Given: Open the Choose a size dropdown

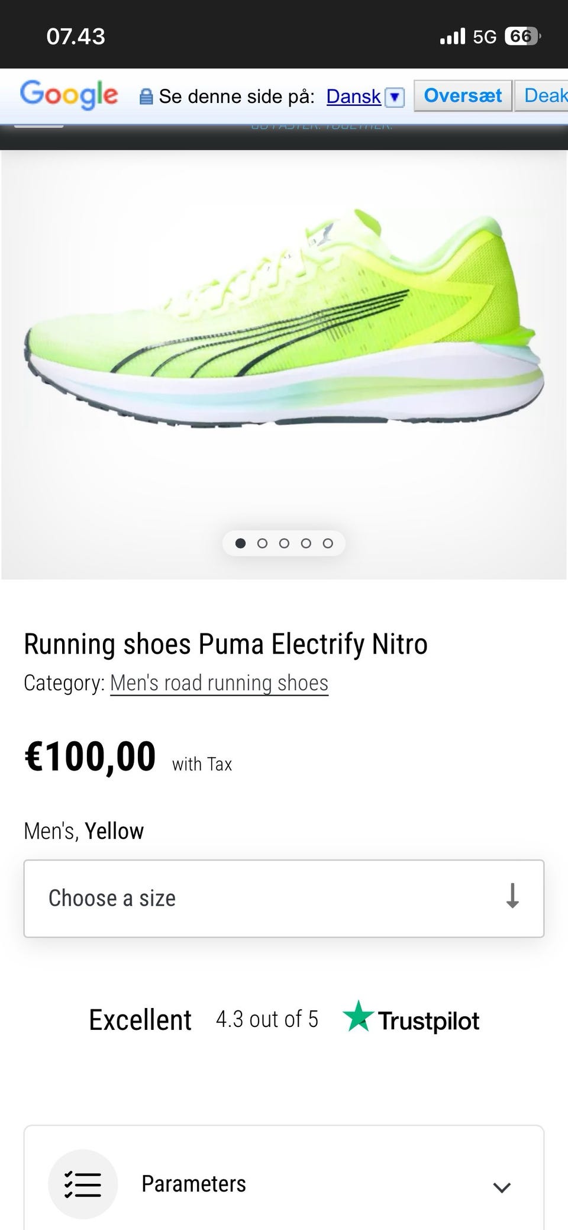Looking at the screenshot, I should (x=283, y=898).
